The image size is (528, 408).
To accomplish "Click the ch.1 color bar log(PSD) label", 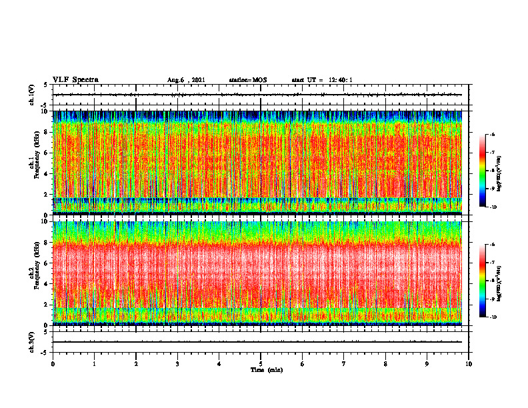I will [x=499, y=174].
